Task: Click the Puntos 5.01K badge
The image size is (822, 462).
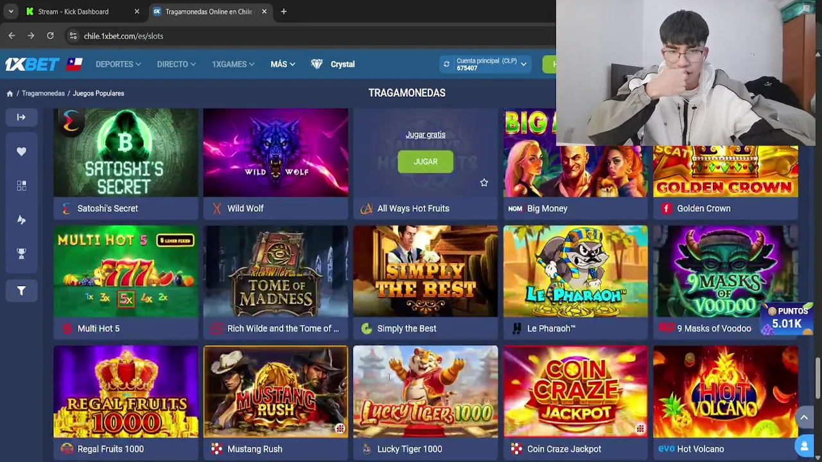Action: tap(787, 318)
